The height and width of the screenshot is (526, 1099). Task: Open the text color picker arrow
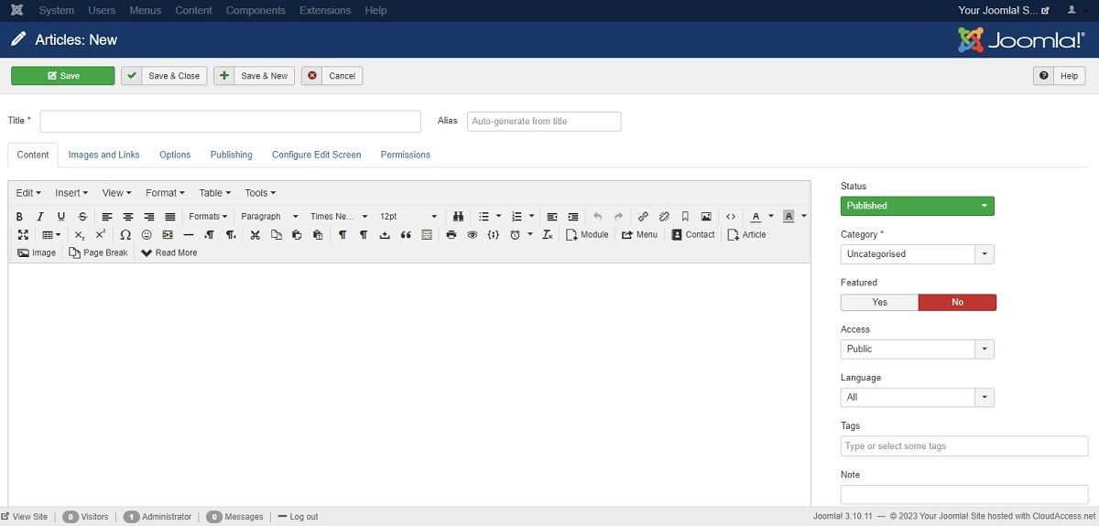pos(771,217)
